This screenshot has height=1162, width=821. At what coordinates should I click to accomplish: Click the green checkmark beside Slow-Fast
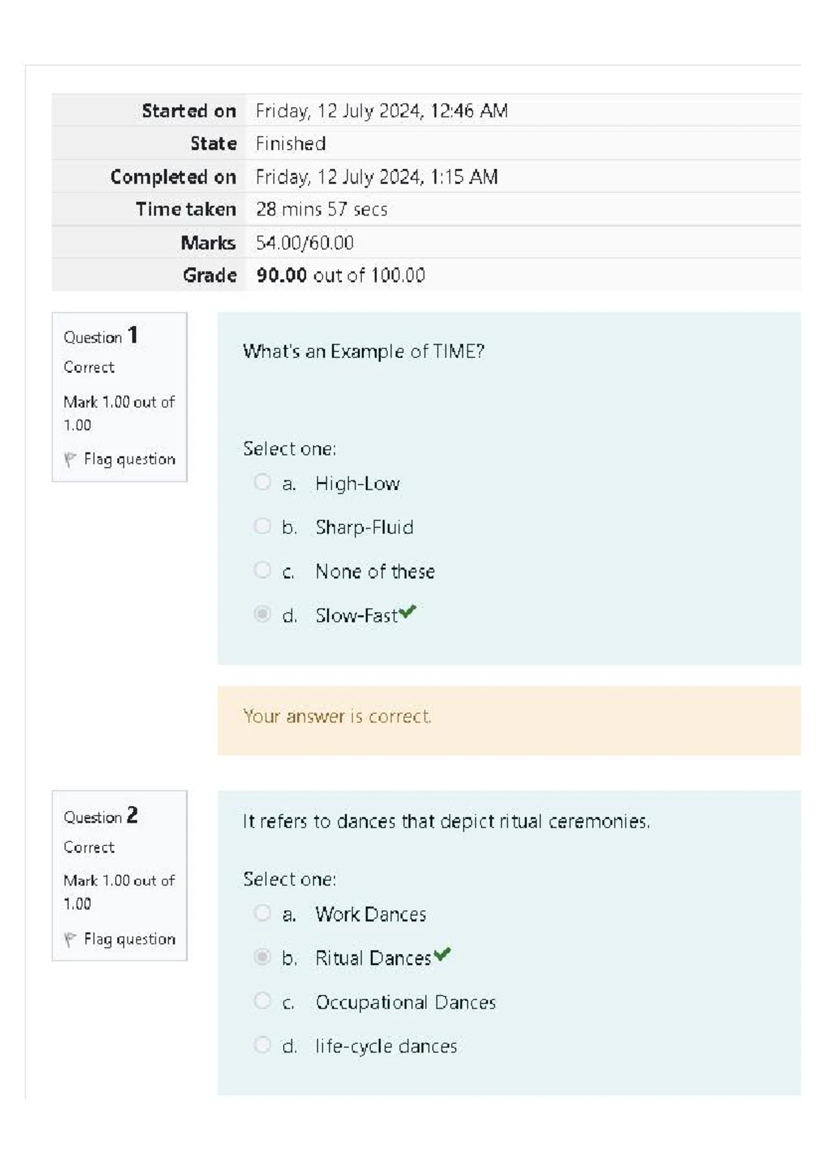pos(408,612)
